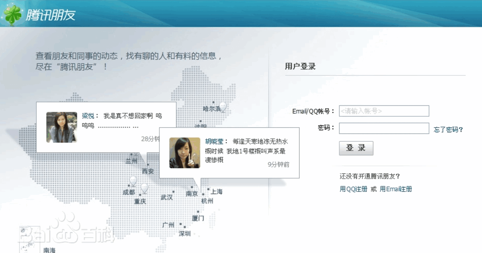Focus the Email/QQ帐号 input field
Image resolution: width=482 pixels, height=253 pixels.
tap(384, 111)
